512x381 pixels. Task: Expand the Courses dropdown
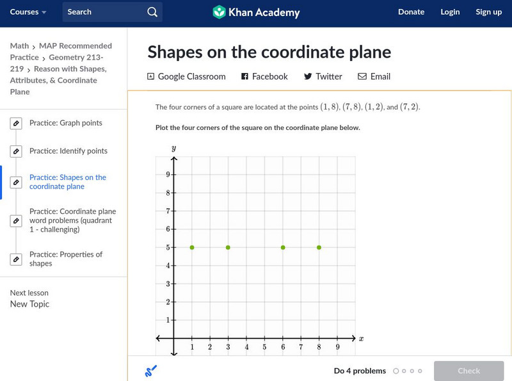[x=28, y=12]
